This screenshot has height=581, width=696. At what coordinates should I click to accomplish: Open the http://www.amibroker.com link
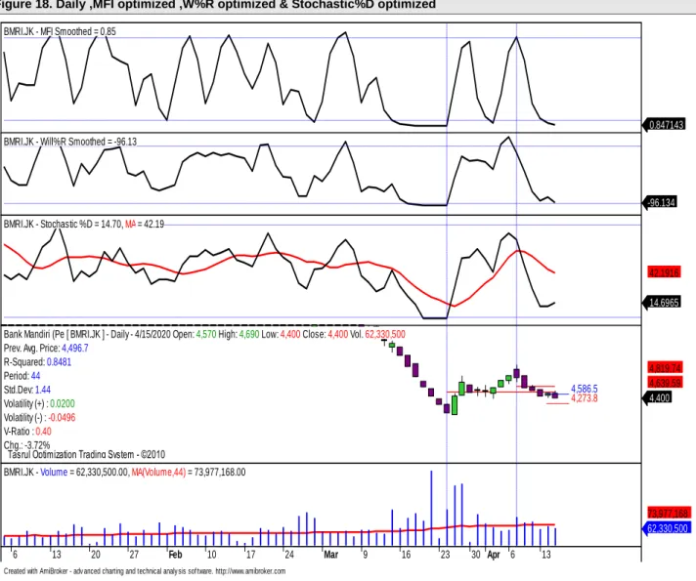point(250,571)
